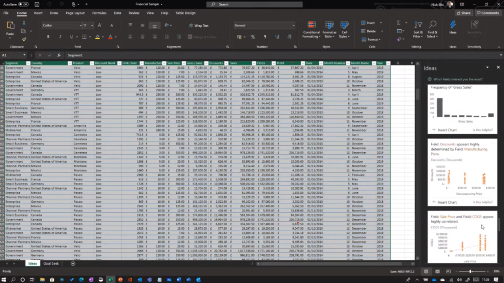Open the General number format dropdown
Image resolution: width=504 pixels, height=283 pixels.
pos(293,26)
